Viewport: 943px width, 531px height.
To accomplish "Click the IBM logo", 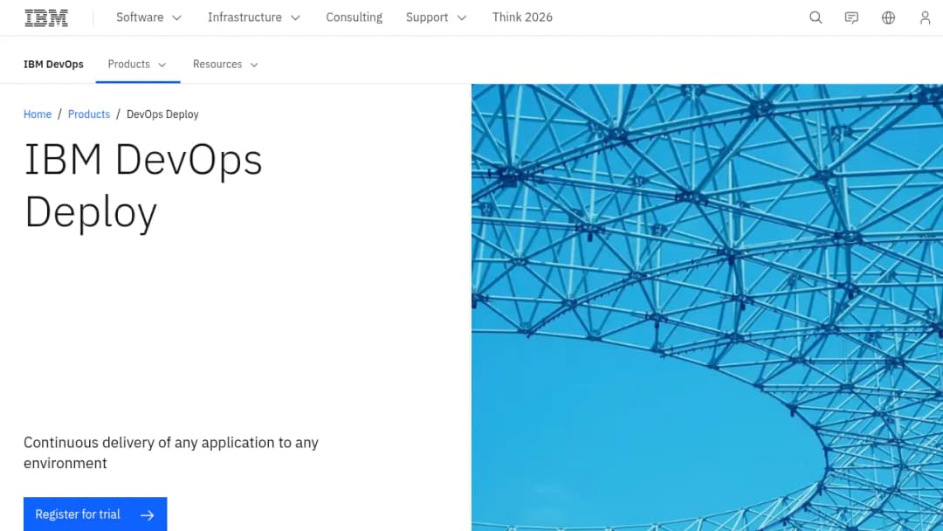I will (46, 18).
